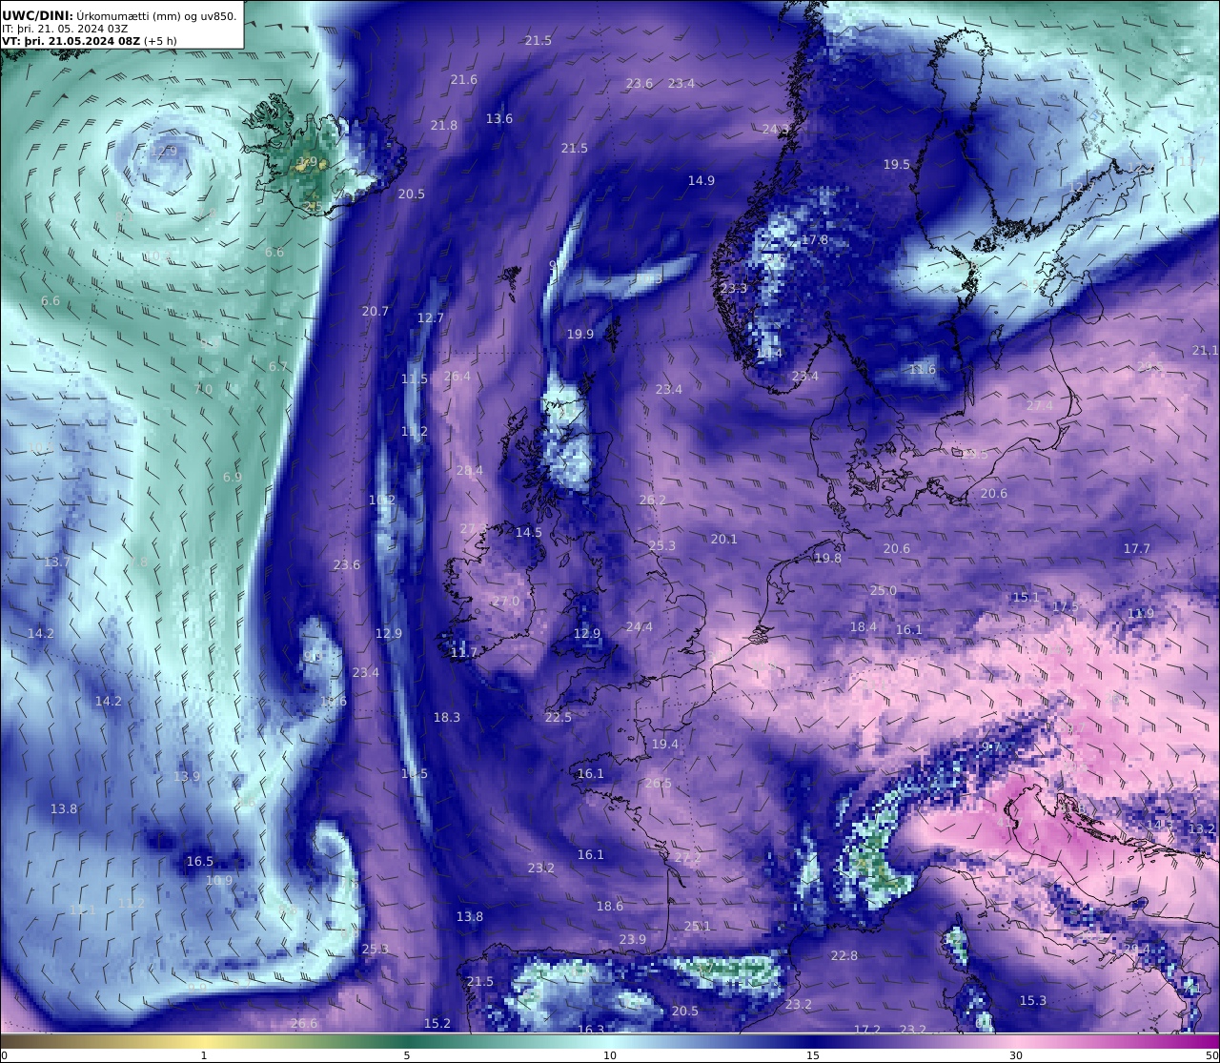
Task: Click the value 13.6 on the map
Action: pos(499,119)
